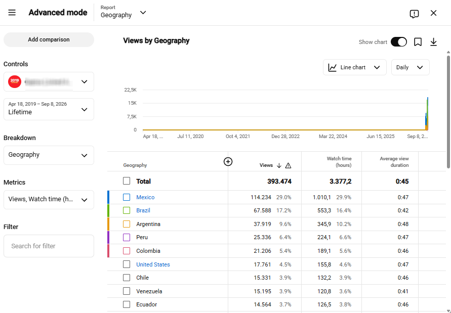Expand the Daily granularity dropdown
The width and height of the screenshot is (451, 313).
(411, 67)
